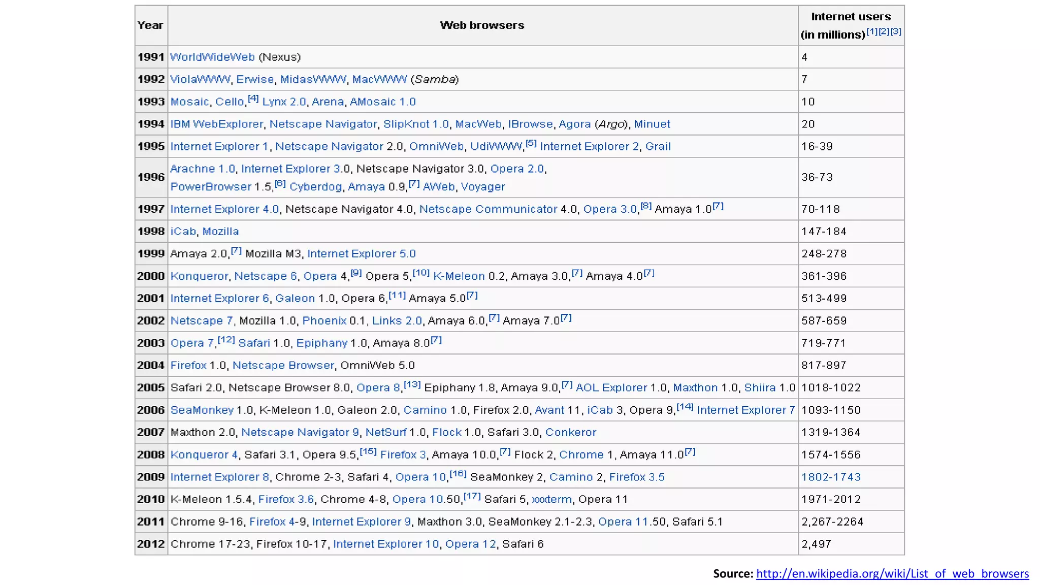Click the Firefox link in 2004 row
The image size is (1040, 585).
click(188, 366)
